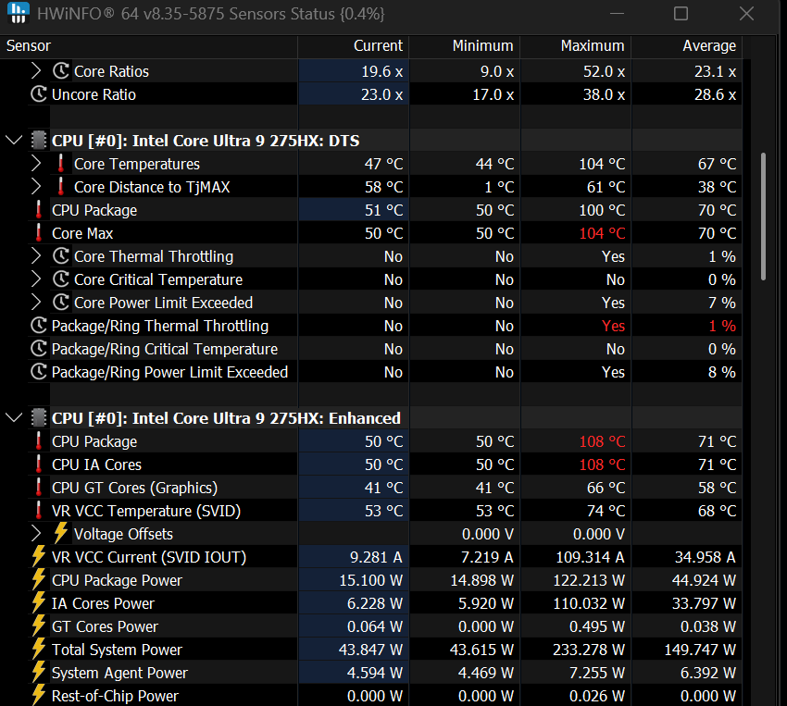787x706 pixels.
Task: Click thermometer icon beside Core Distance to TjMAX
Action: (x=61, y=187)
